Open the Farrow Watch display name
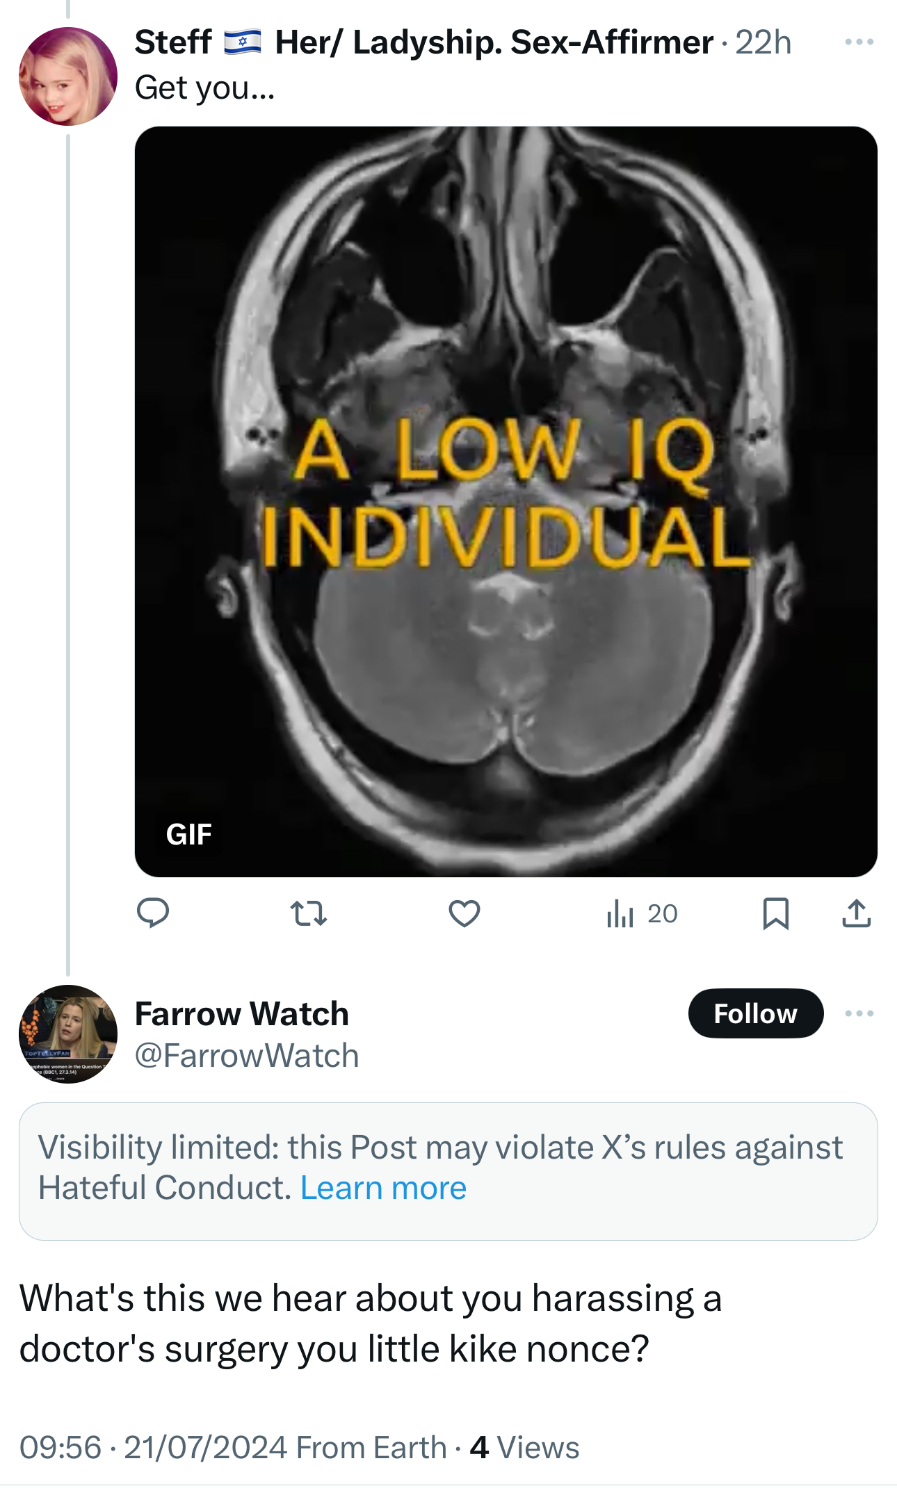The height and width of the screenshot is (1502, 897). [241, 1014]
